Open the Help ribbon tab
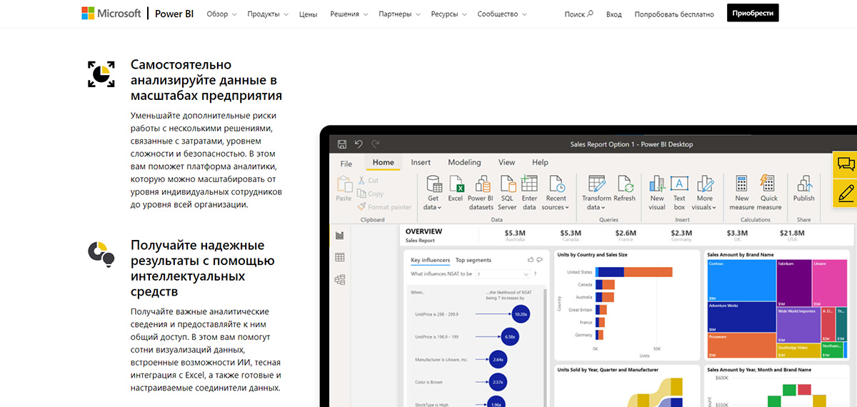This screenshot has height=407, width=857. point(540,163)
